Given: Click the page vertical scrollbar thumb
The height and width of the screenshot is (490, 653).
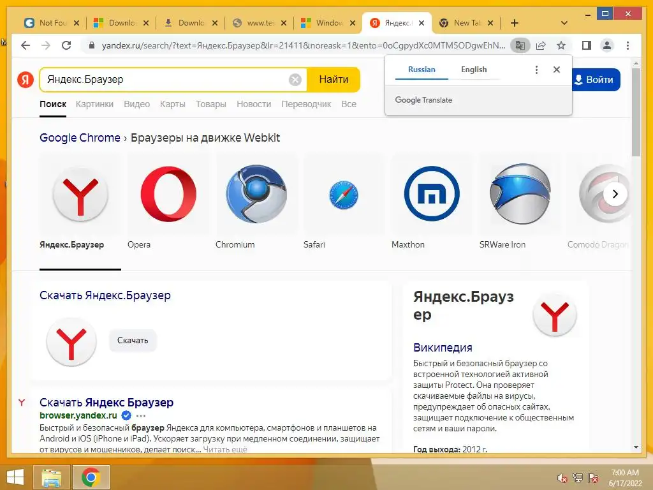Looking at the screenshot, I should click(636, 112).
